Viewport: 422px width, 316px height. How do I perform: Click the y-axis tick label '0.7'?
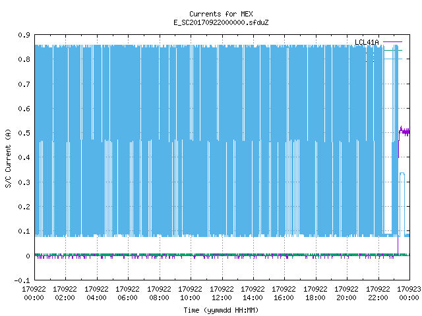[24, 84]
